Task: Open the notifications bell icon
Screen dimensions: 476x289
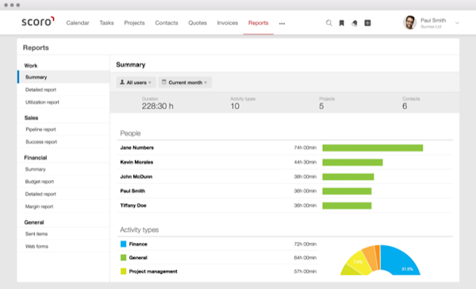Action: [x=355, y=23]
